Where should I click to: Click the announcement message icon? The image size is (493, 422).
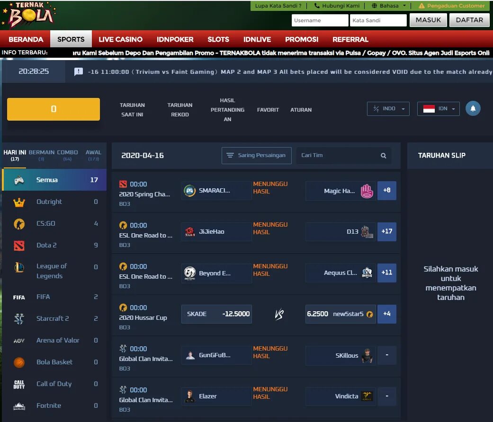pyautogui.click(x=79, y=72)
